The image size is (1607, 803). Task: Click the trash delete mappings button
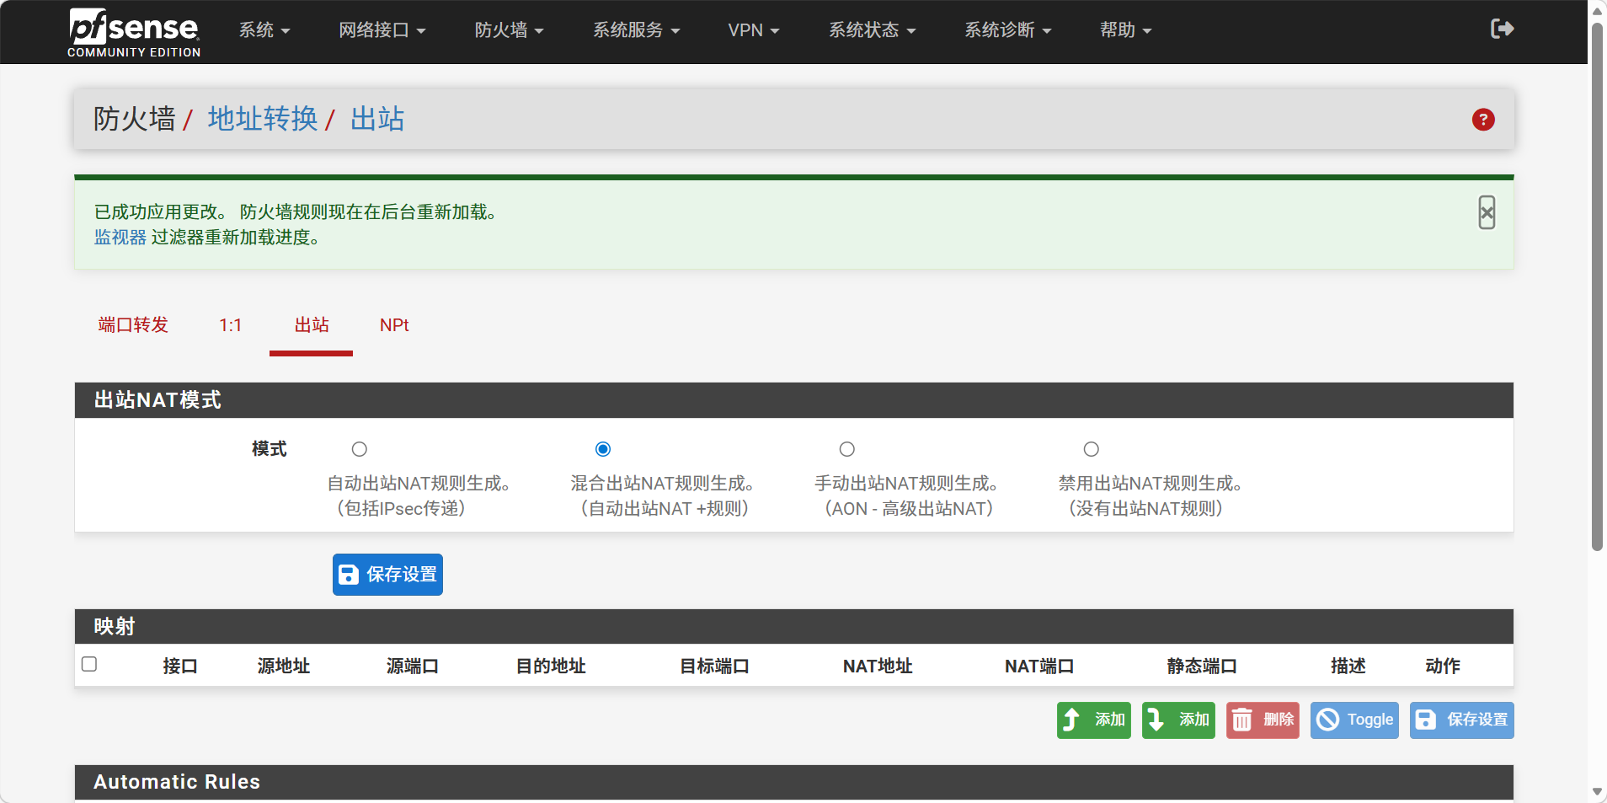pyautogui.click(x=1262, y=720)
